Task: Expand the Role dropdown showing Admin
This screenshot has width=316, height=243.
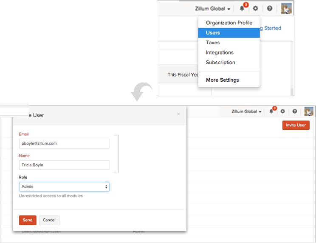Action: tap(64, 186)
